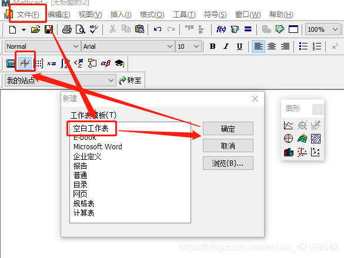The image size is (344, 258).
Task: Insert 3D bar plot from 图形 palette
Action: [289, 152]
